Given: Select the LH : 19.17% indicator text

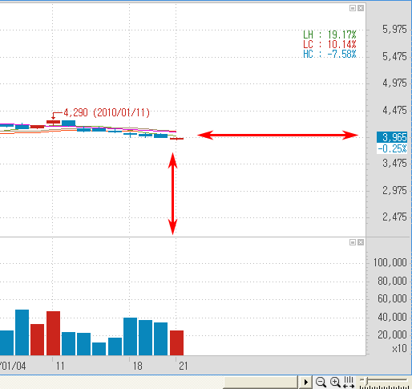Looking at the screenshot, I should click(329, 34).
